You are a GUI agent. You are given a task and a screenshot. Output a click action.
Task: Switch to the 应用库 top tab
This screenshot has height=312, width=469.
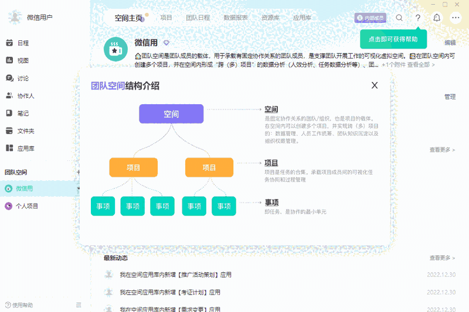(302, 18)
